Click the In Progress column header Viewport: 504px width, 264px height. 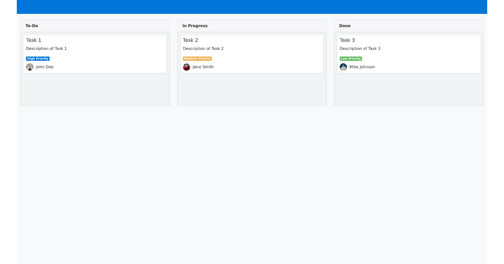tap(195, 26)
